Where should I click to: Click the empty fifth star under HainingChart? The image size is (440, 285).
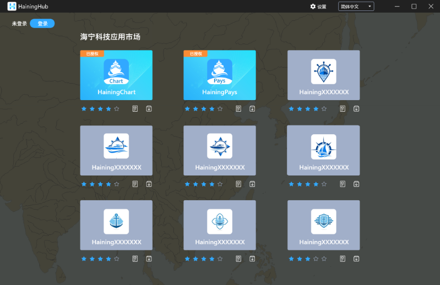[x=117, y=109]
